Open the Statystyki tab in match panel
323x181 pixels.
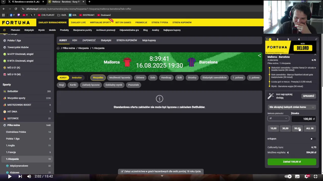coord(106,40)
